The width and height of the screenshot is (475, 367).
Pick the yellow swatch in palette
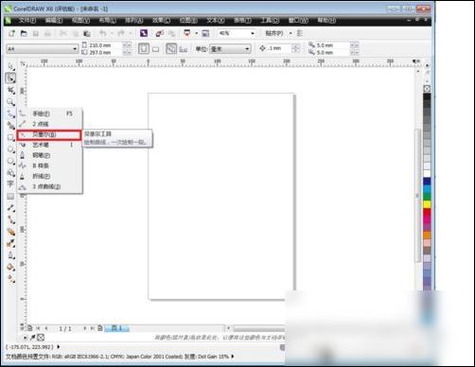(427, 204)
